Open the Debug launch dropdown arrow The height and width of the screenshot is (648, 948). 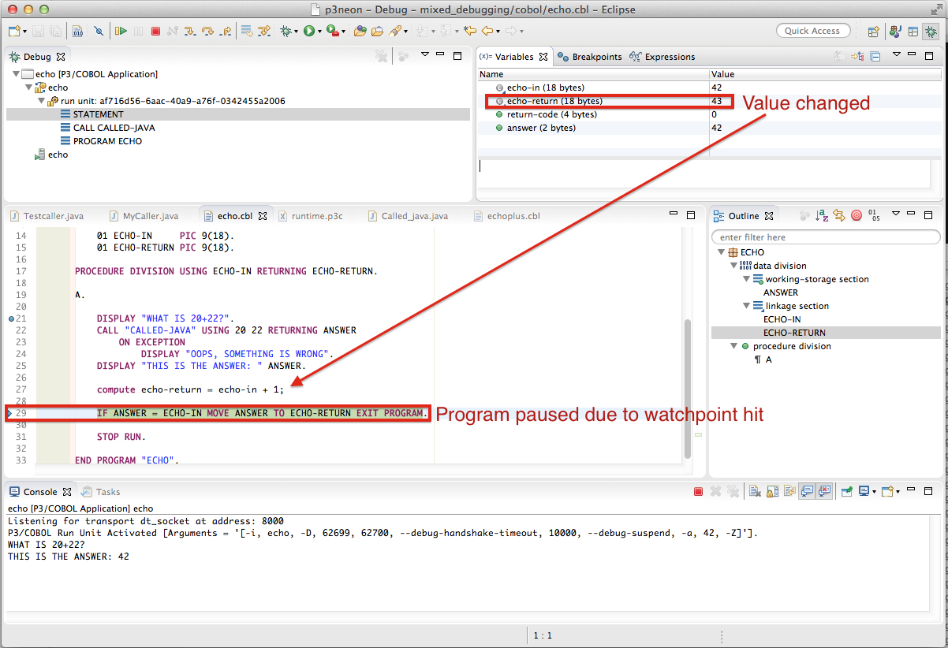(297, 32)
